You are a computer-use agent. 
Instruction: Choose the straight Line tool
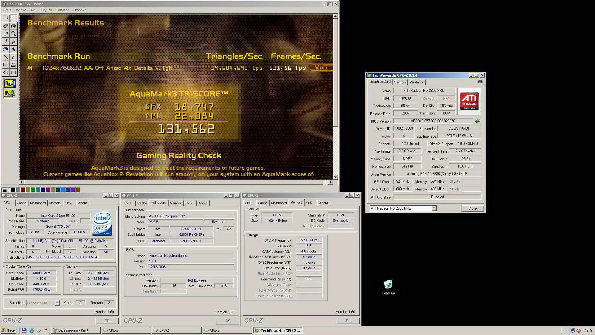(x=6, y=57)
